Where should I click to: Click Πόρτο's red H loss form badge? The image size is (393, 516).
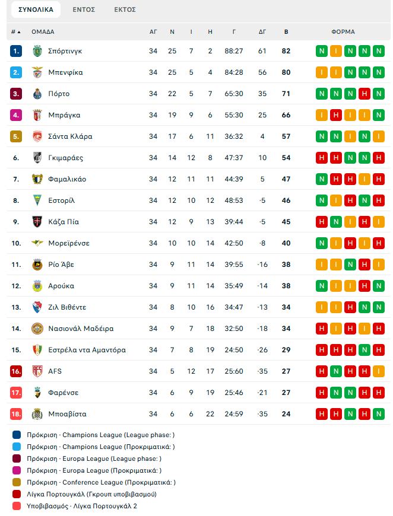(x=365, y=94)
